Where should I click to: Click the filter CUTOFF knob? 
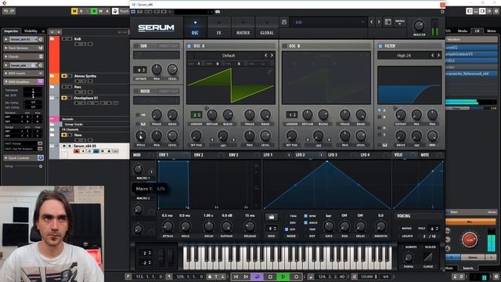401,115
